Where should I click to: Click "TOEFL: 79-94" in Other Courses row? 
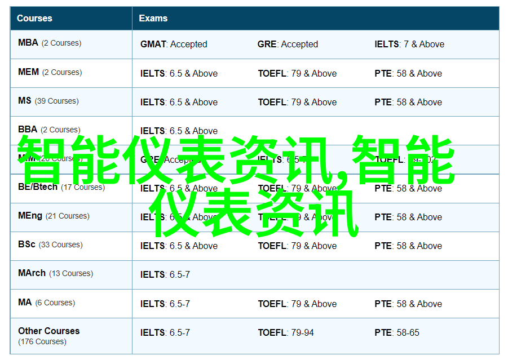point(286,333)
